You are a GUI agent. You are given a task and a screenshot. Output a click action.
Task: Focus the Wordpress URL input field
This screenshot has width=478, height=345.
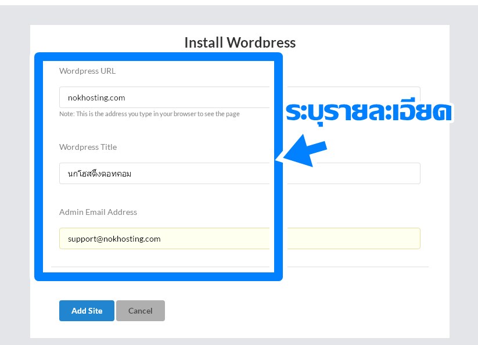pyautogui.click(x=240, y=97)
